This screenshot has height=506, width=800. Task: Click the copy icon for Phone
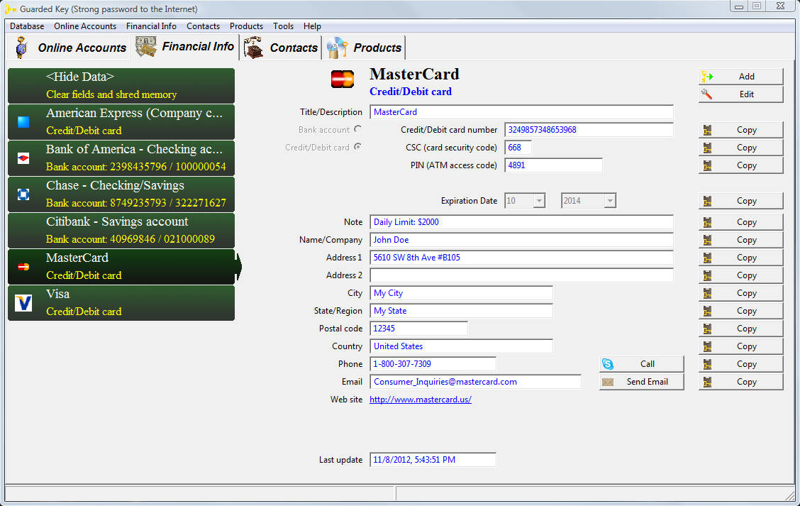tap(707, 364)
